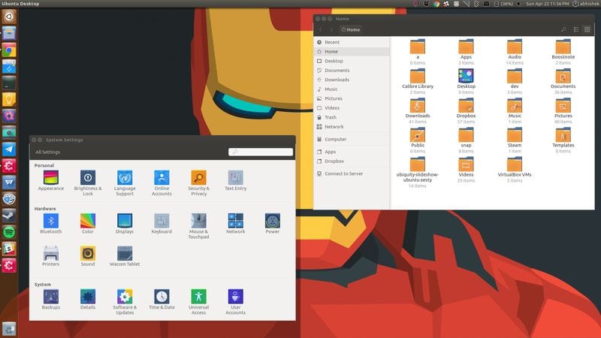Select the Calibre Library folder
Screen dimensions: 601x338
418,81
